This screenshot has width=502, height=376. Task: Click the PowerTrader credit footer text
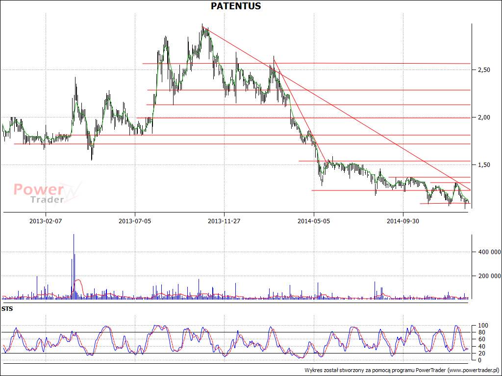pos(402,370)
